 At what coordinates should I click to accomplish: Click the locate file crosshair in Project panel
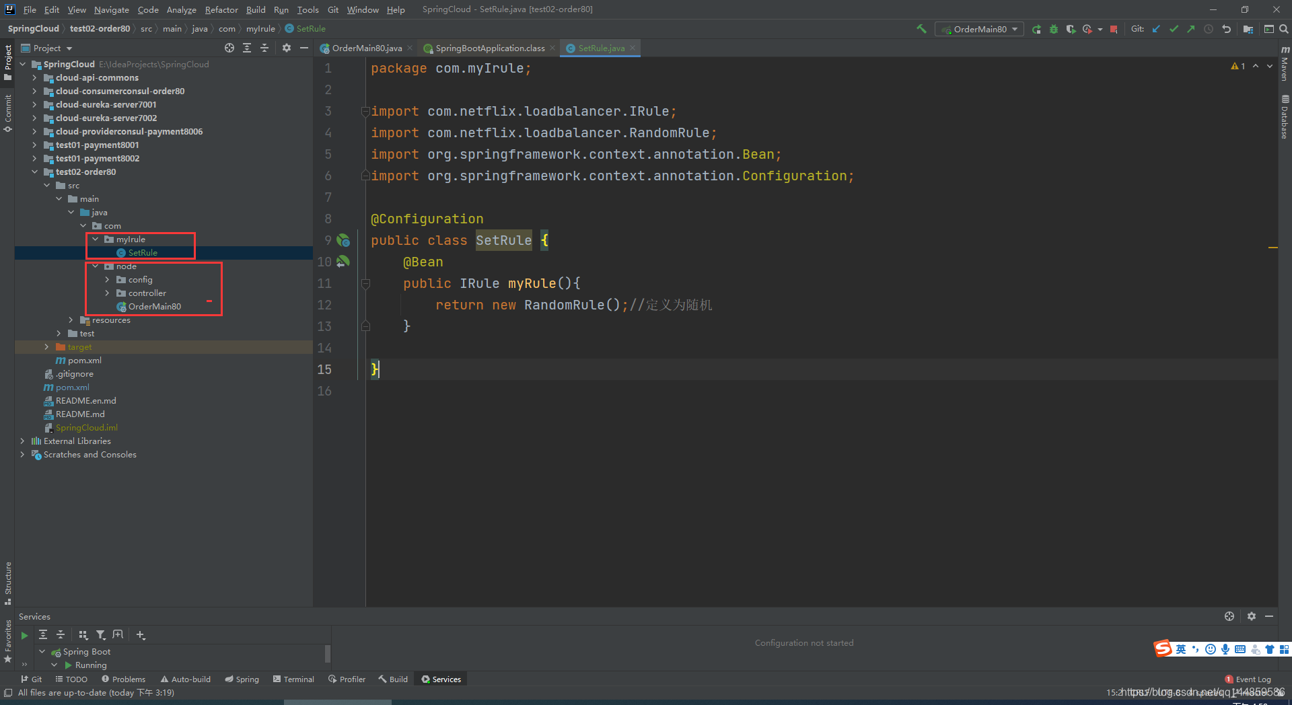(x=229, y=48)
